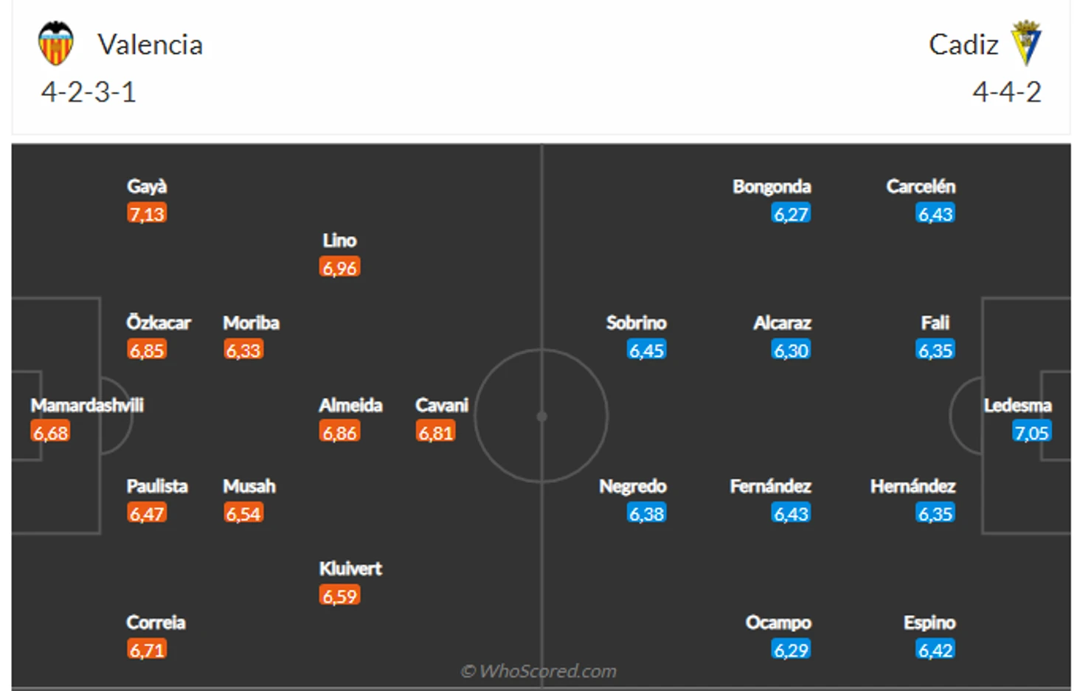Select Gayà's 7,13 rating badge
The height and width of the screenshot is (691, 1077).
[x=147, y=214]
